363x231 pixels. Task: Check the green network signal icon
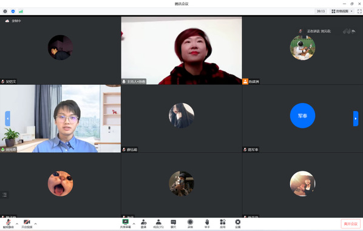(21, 11)
